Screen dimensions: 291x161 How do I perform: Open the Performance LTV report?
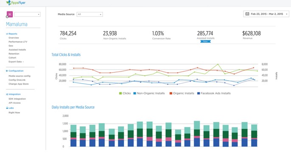[x=18, y=42]
